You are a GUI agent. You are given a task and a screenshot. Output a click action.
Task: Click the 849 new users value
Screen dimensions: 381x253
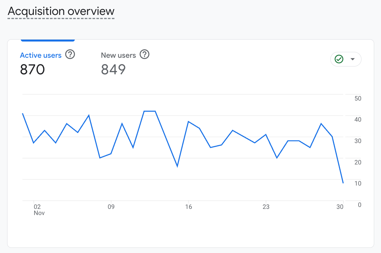pyautogui.click(x=113, y=69)
